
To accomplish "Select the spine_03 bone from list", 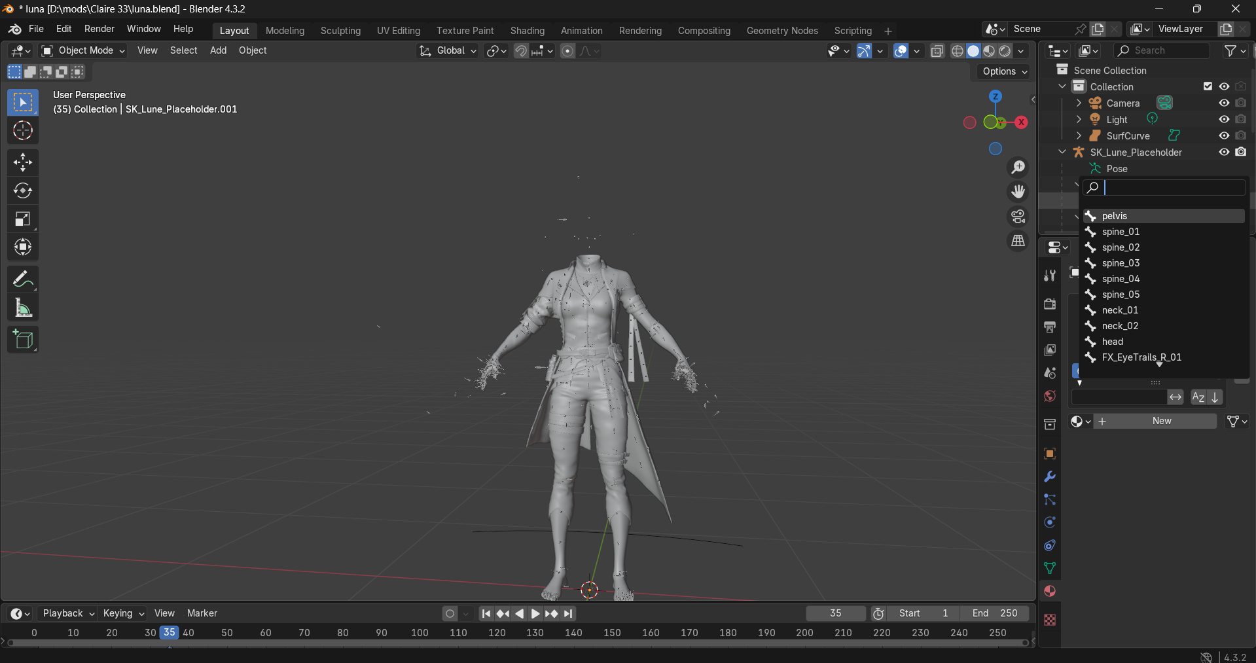I will pyautogui.click(x=1121, y=263).
